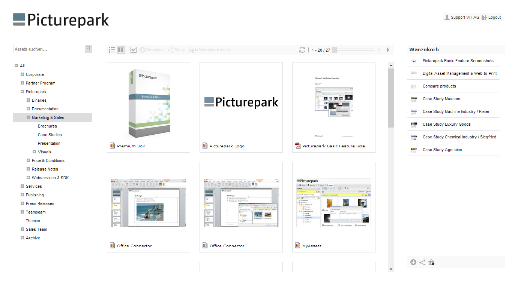The height and width of the screenshot is (285, 518).
Task: Expand the Price & Conditions node
Action: 28,160
